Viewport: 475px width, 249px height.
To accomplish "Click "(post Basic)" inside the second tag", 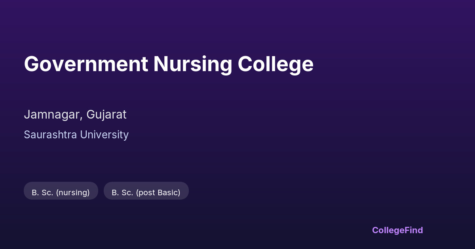I will click(158, 192).
